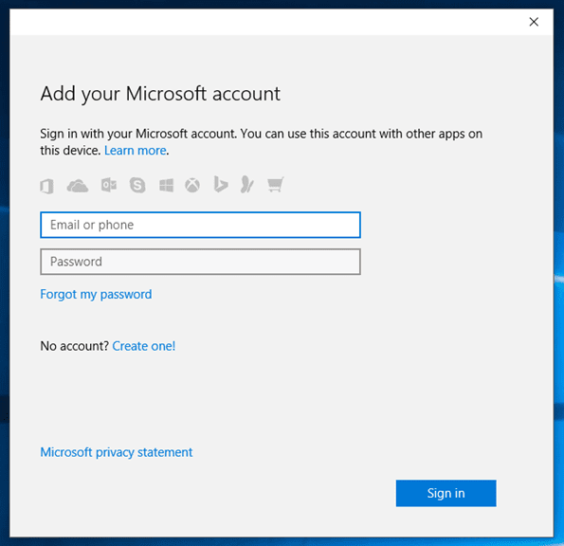This screenshot has width=564, height=546.
Task: Click the Xbox service icon
Action: click(192, 185)
